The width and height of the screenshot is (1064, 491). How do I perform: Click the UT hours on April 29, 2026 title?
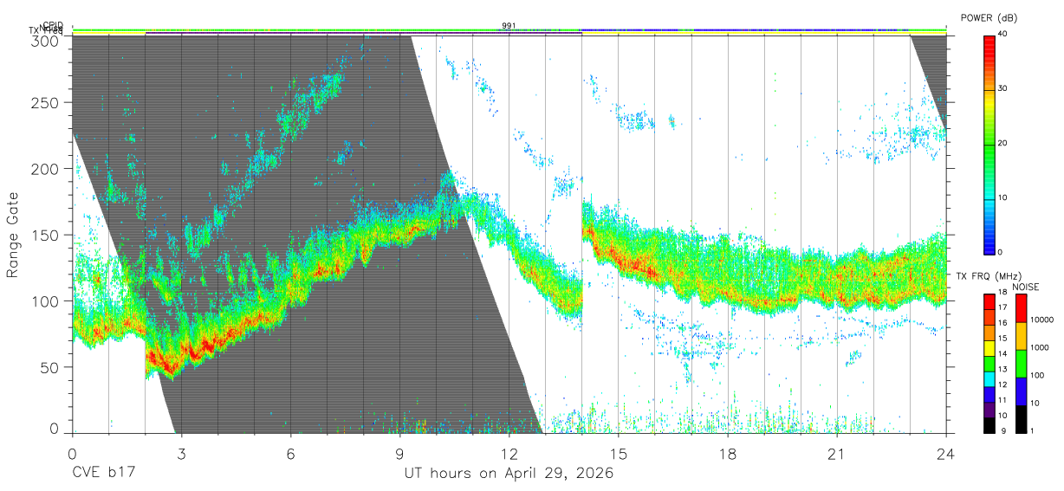[509, 474]
